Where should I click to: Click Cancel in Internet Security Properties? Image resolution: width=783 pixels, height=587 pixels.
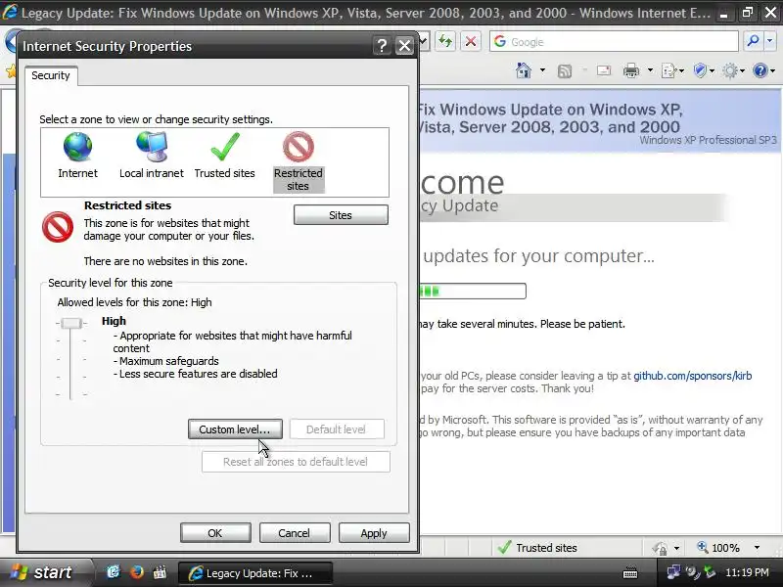click(295, 533)
